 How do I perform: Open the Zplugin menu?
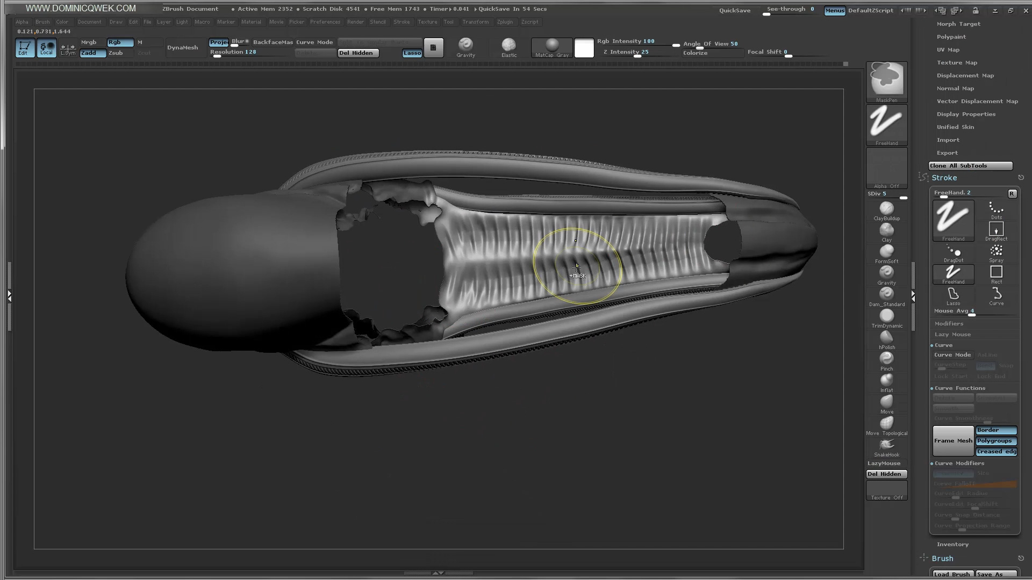click(x=505, y=22)
